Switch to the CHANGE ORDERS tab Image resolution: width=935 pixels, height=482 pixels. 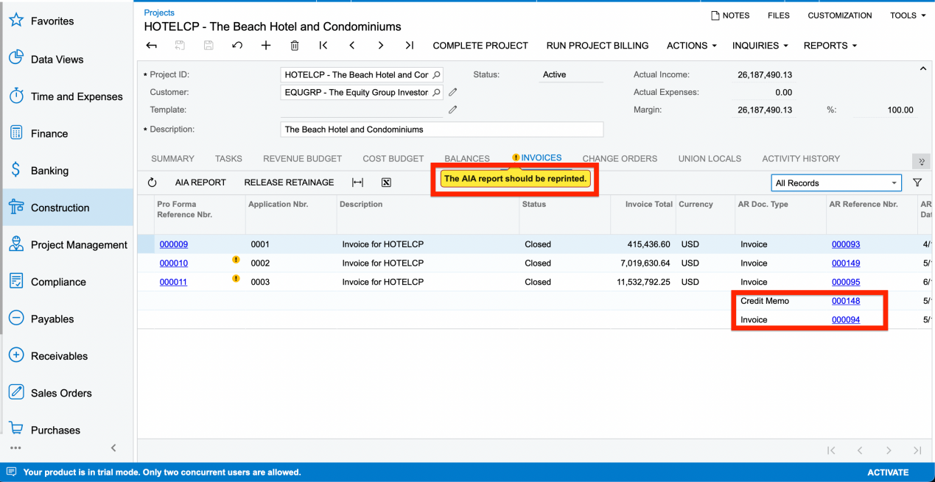(x=619, y=158)
